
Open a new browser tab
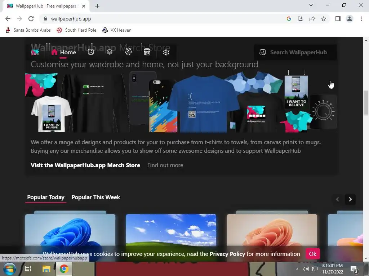97,6
